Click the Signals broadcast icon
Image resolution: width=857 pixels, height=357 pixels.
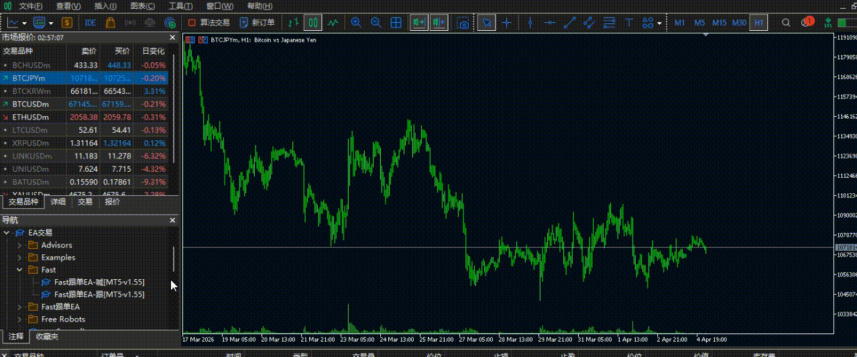(131, 22)
